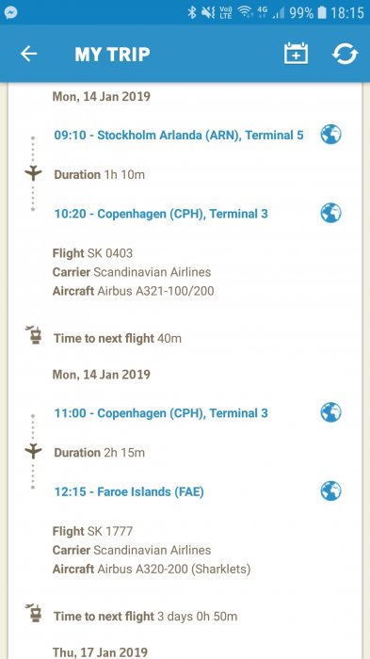This screenshot has width=370, height=659.
Task: Add trip to calendar via calendar-plus icon
Action: point(296,54)
